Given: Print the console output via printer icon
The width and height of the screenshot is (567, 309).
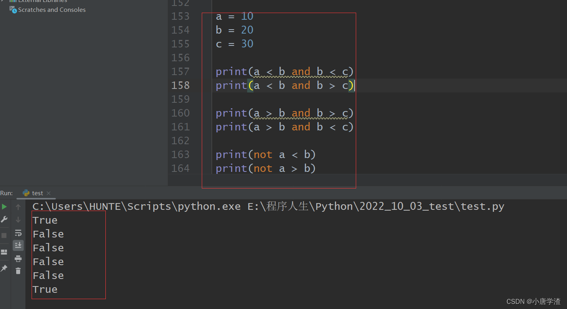Looking at the screenshot, I should point(18,258).
